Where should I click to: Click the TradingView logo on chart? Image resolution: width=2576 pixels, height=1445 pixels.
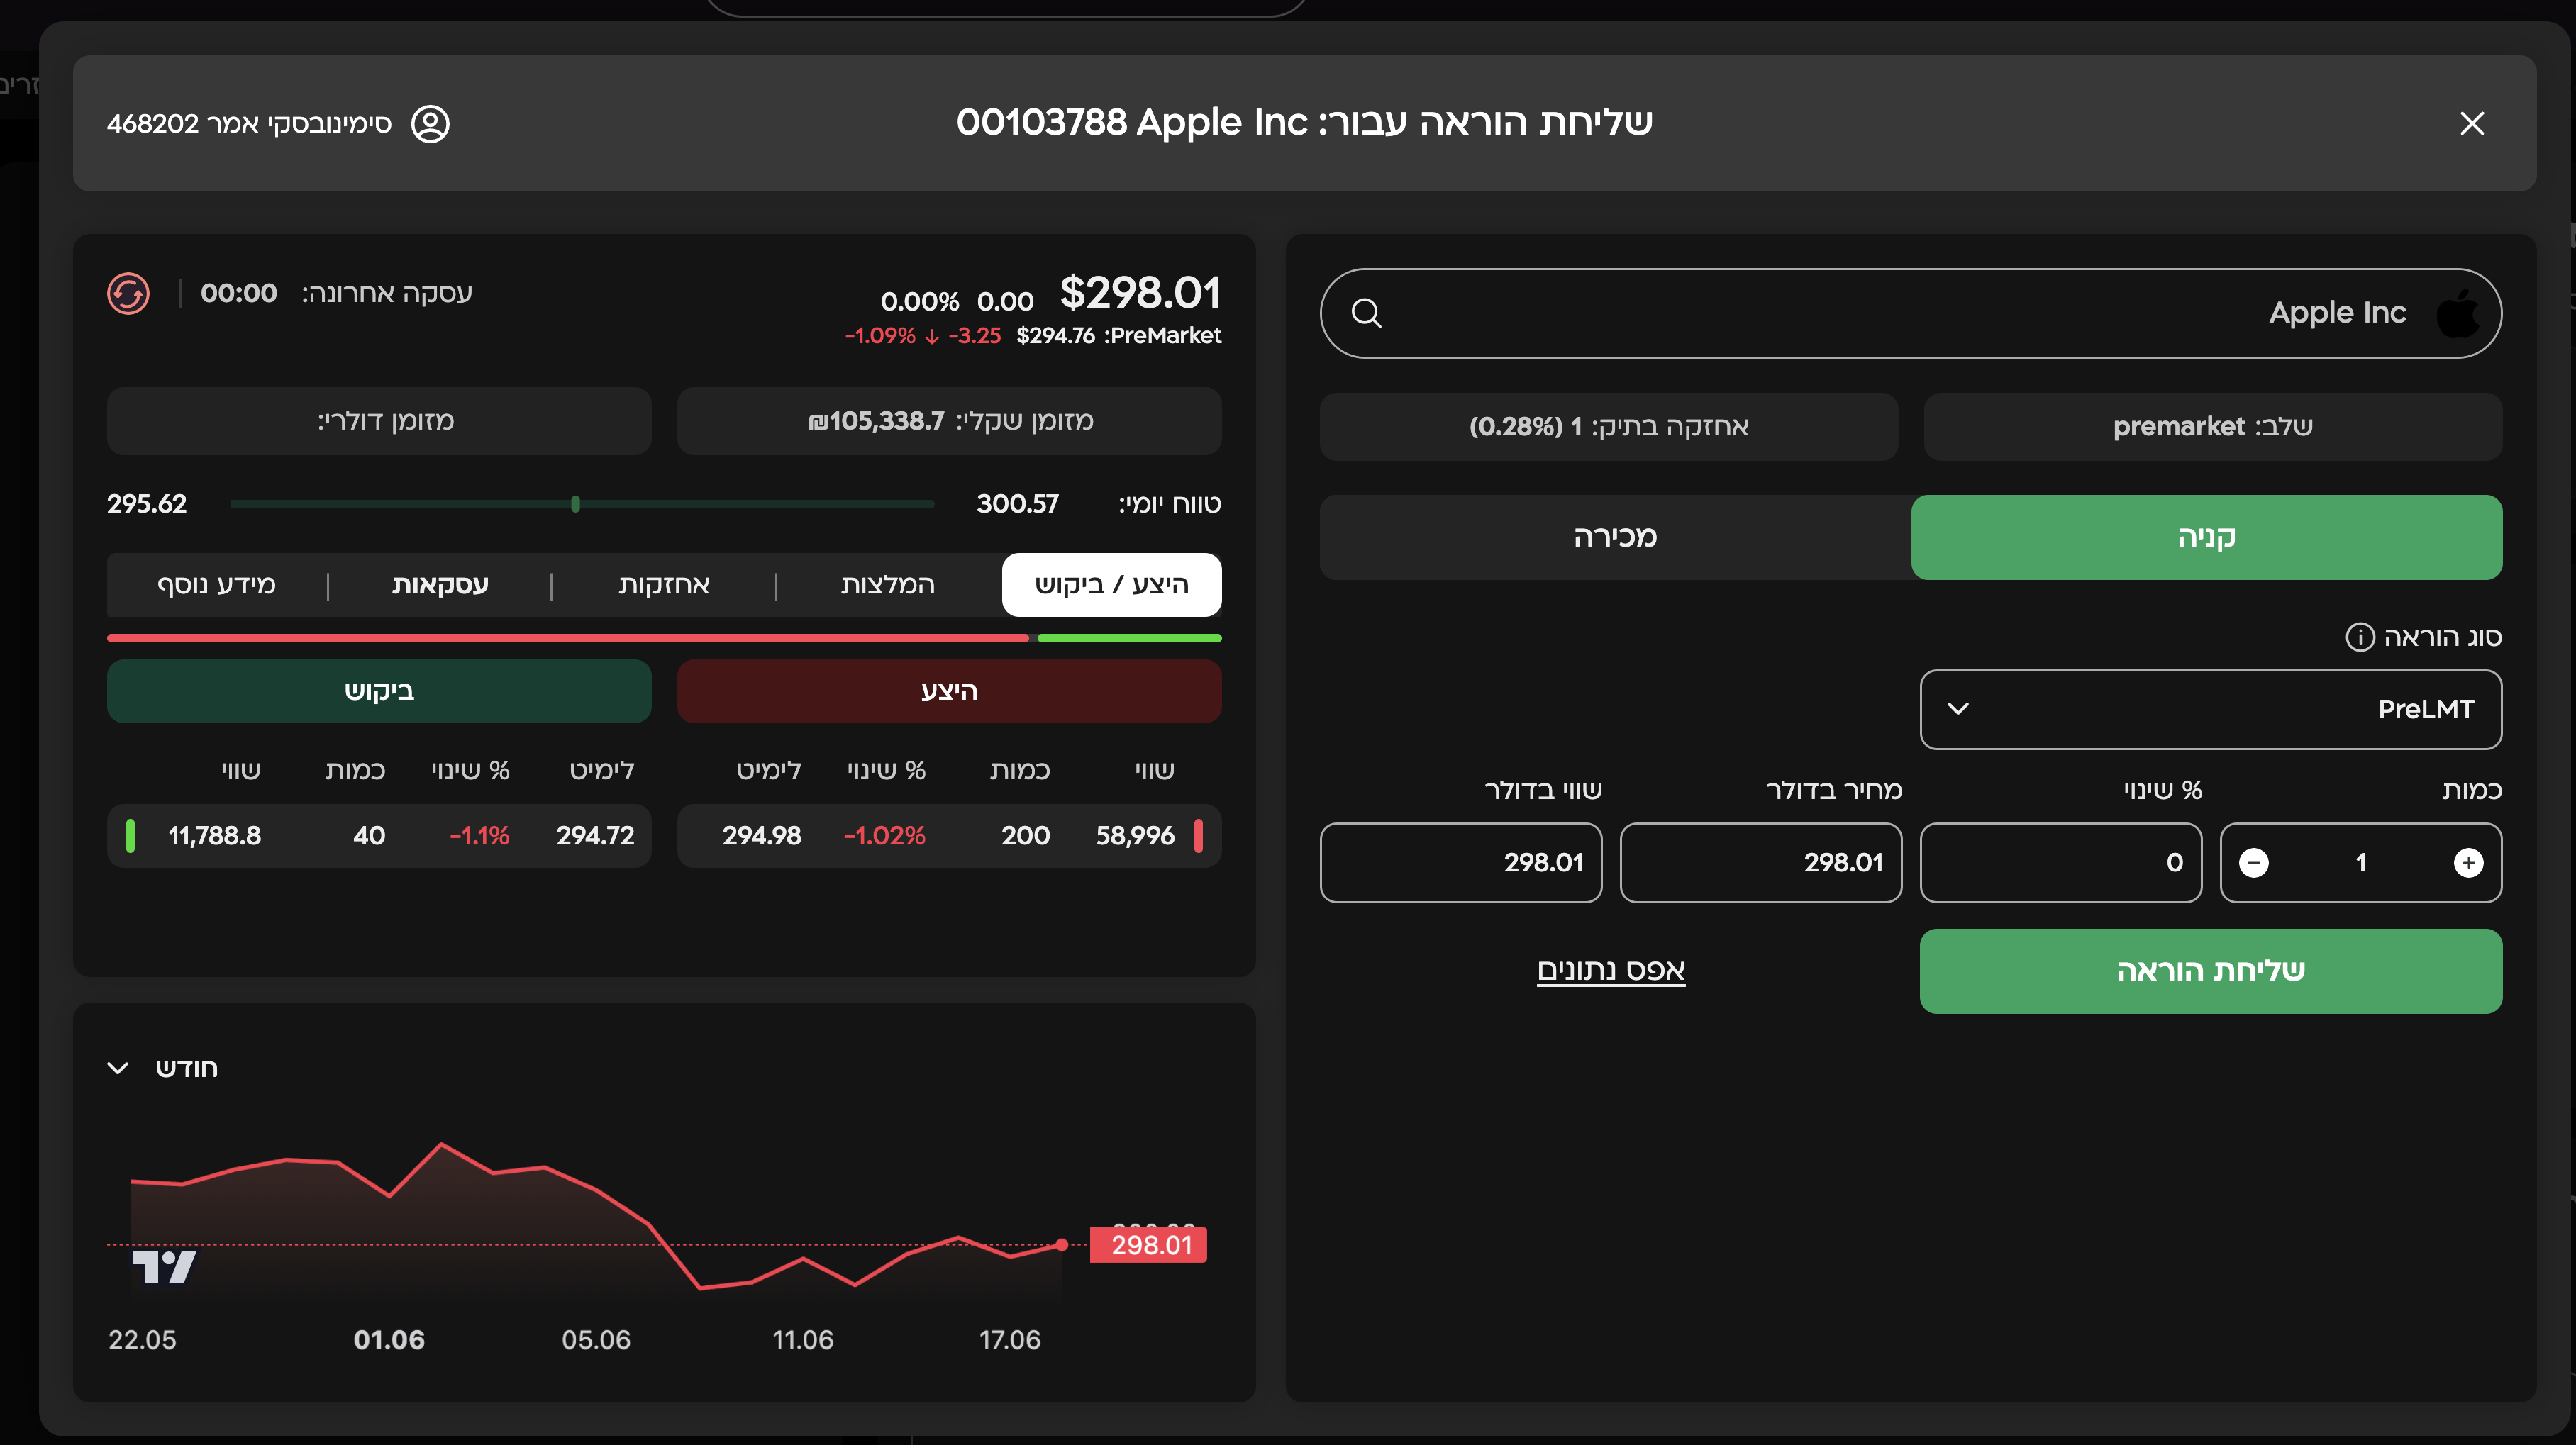(x=163, y=1267)
